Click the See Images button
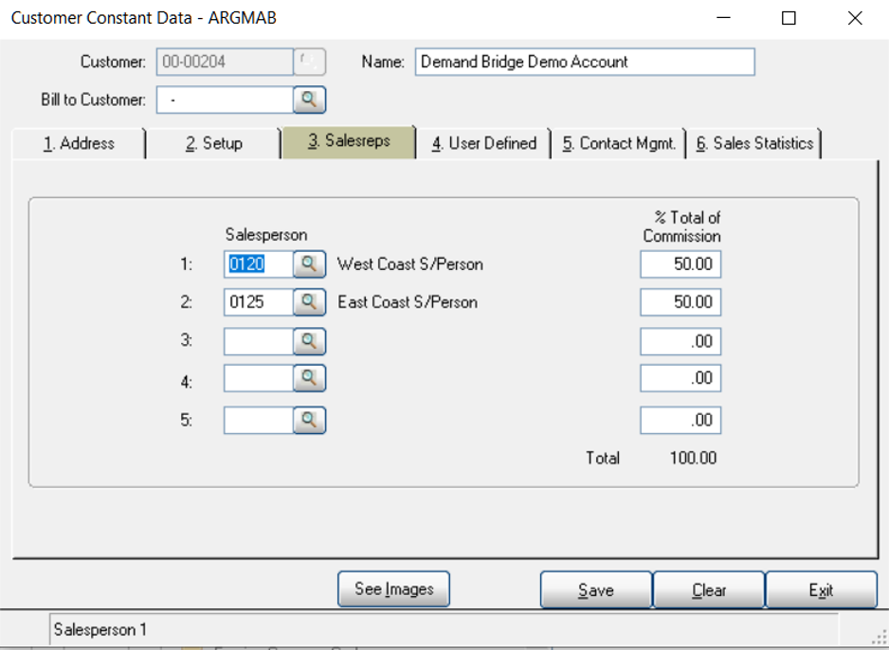 (394, 589)
